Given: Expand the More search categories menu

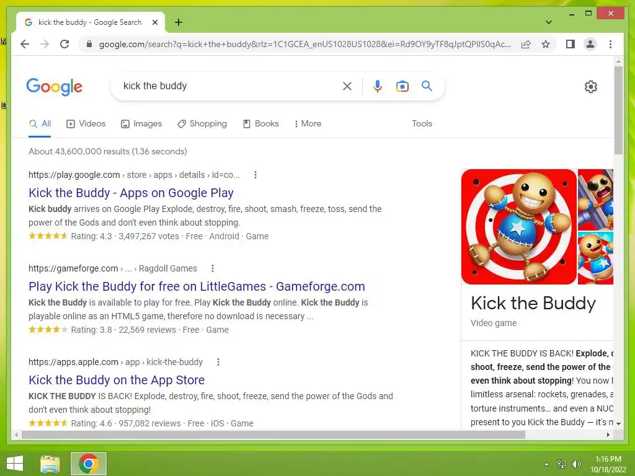Looking at the screenshot, I should tap(308, 124).
